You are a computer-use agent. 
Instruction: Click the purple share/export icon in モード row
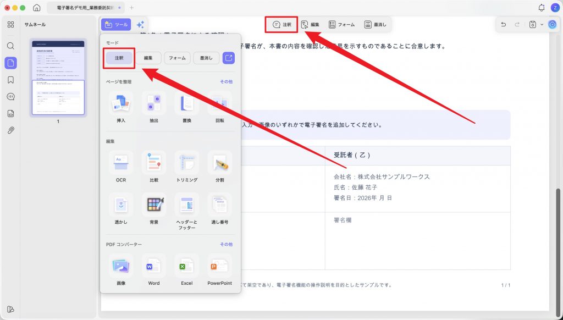pos(229,58)
